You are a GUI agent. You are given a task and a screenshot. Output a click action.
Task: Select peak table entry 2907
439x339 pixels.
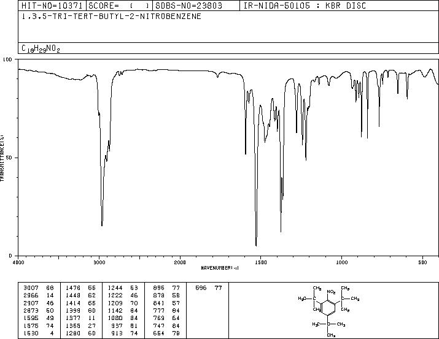(x=31, y=303)
